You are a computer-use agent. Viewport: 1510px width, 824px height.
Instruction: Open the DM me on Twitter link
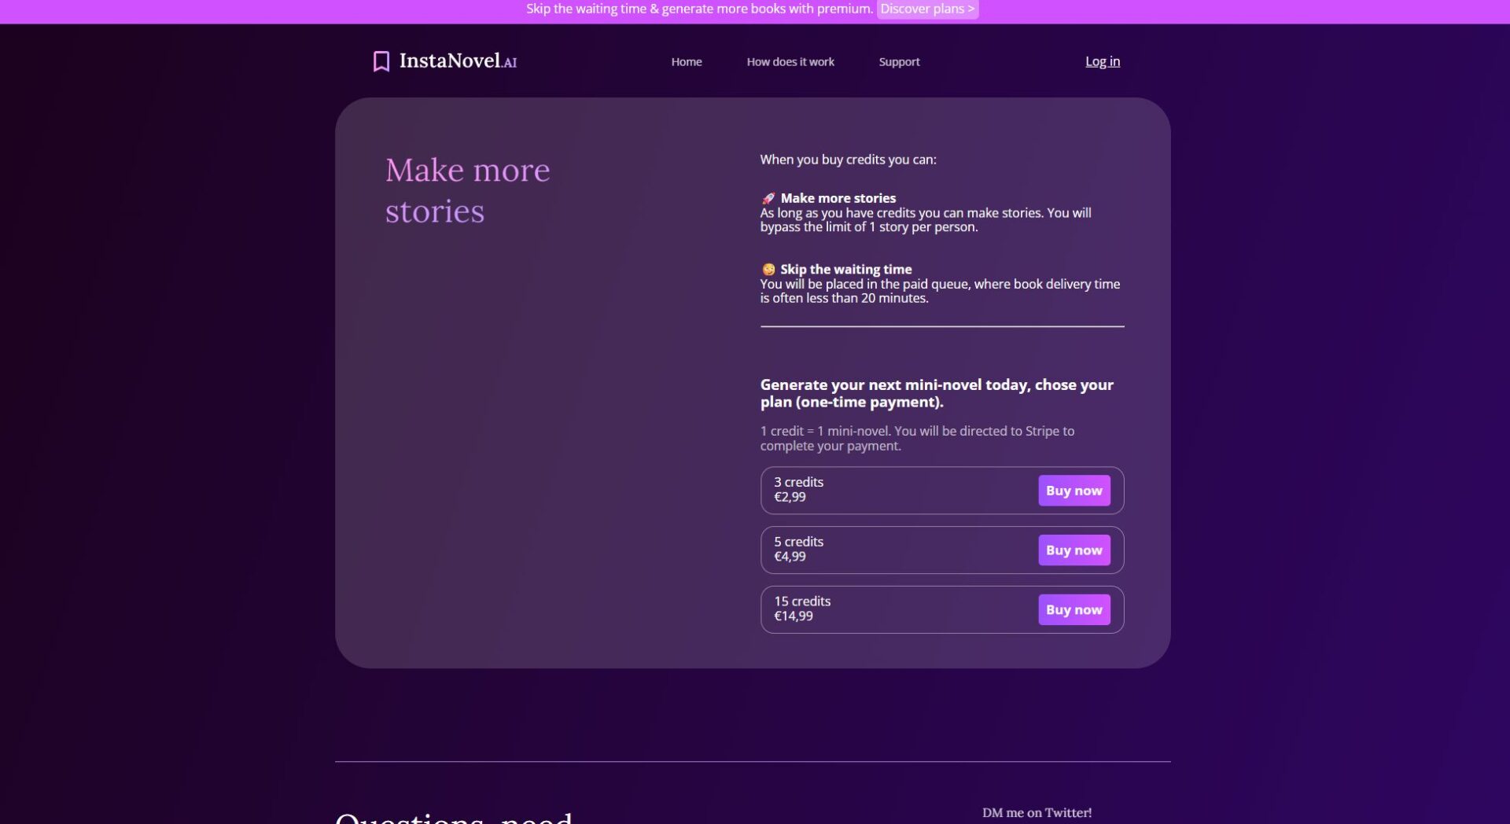click(1037, 812)
